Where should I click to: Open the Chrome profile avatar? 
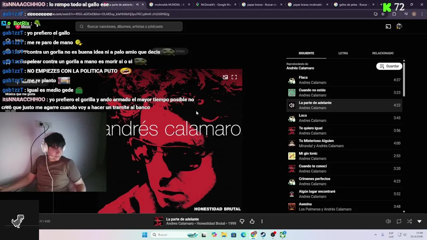[x=414, y=14]
